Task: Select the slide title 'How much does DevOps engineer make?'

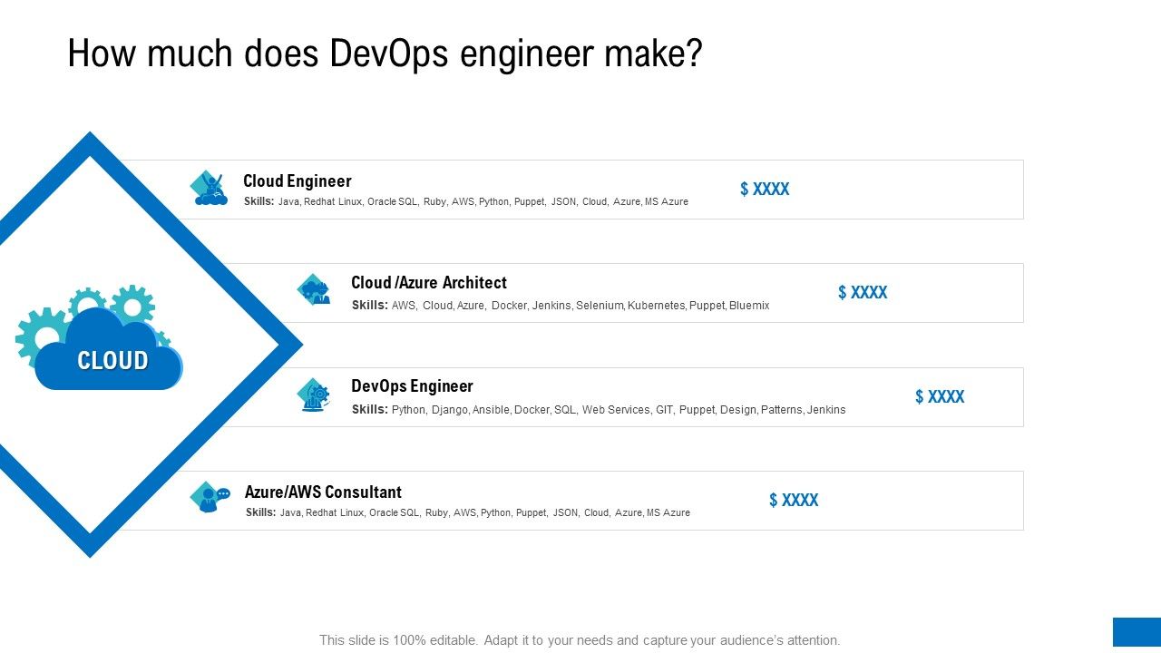Action: [x=385, y=54]
